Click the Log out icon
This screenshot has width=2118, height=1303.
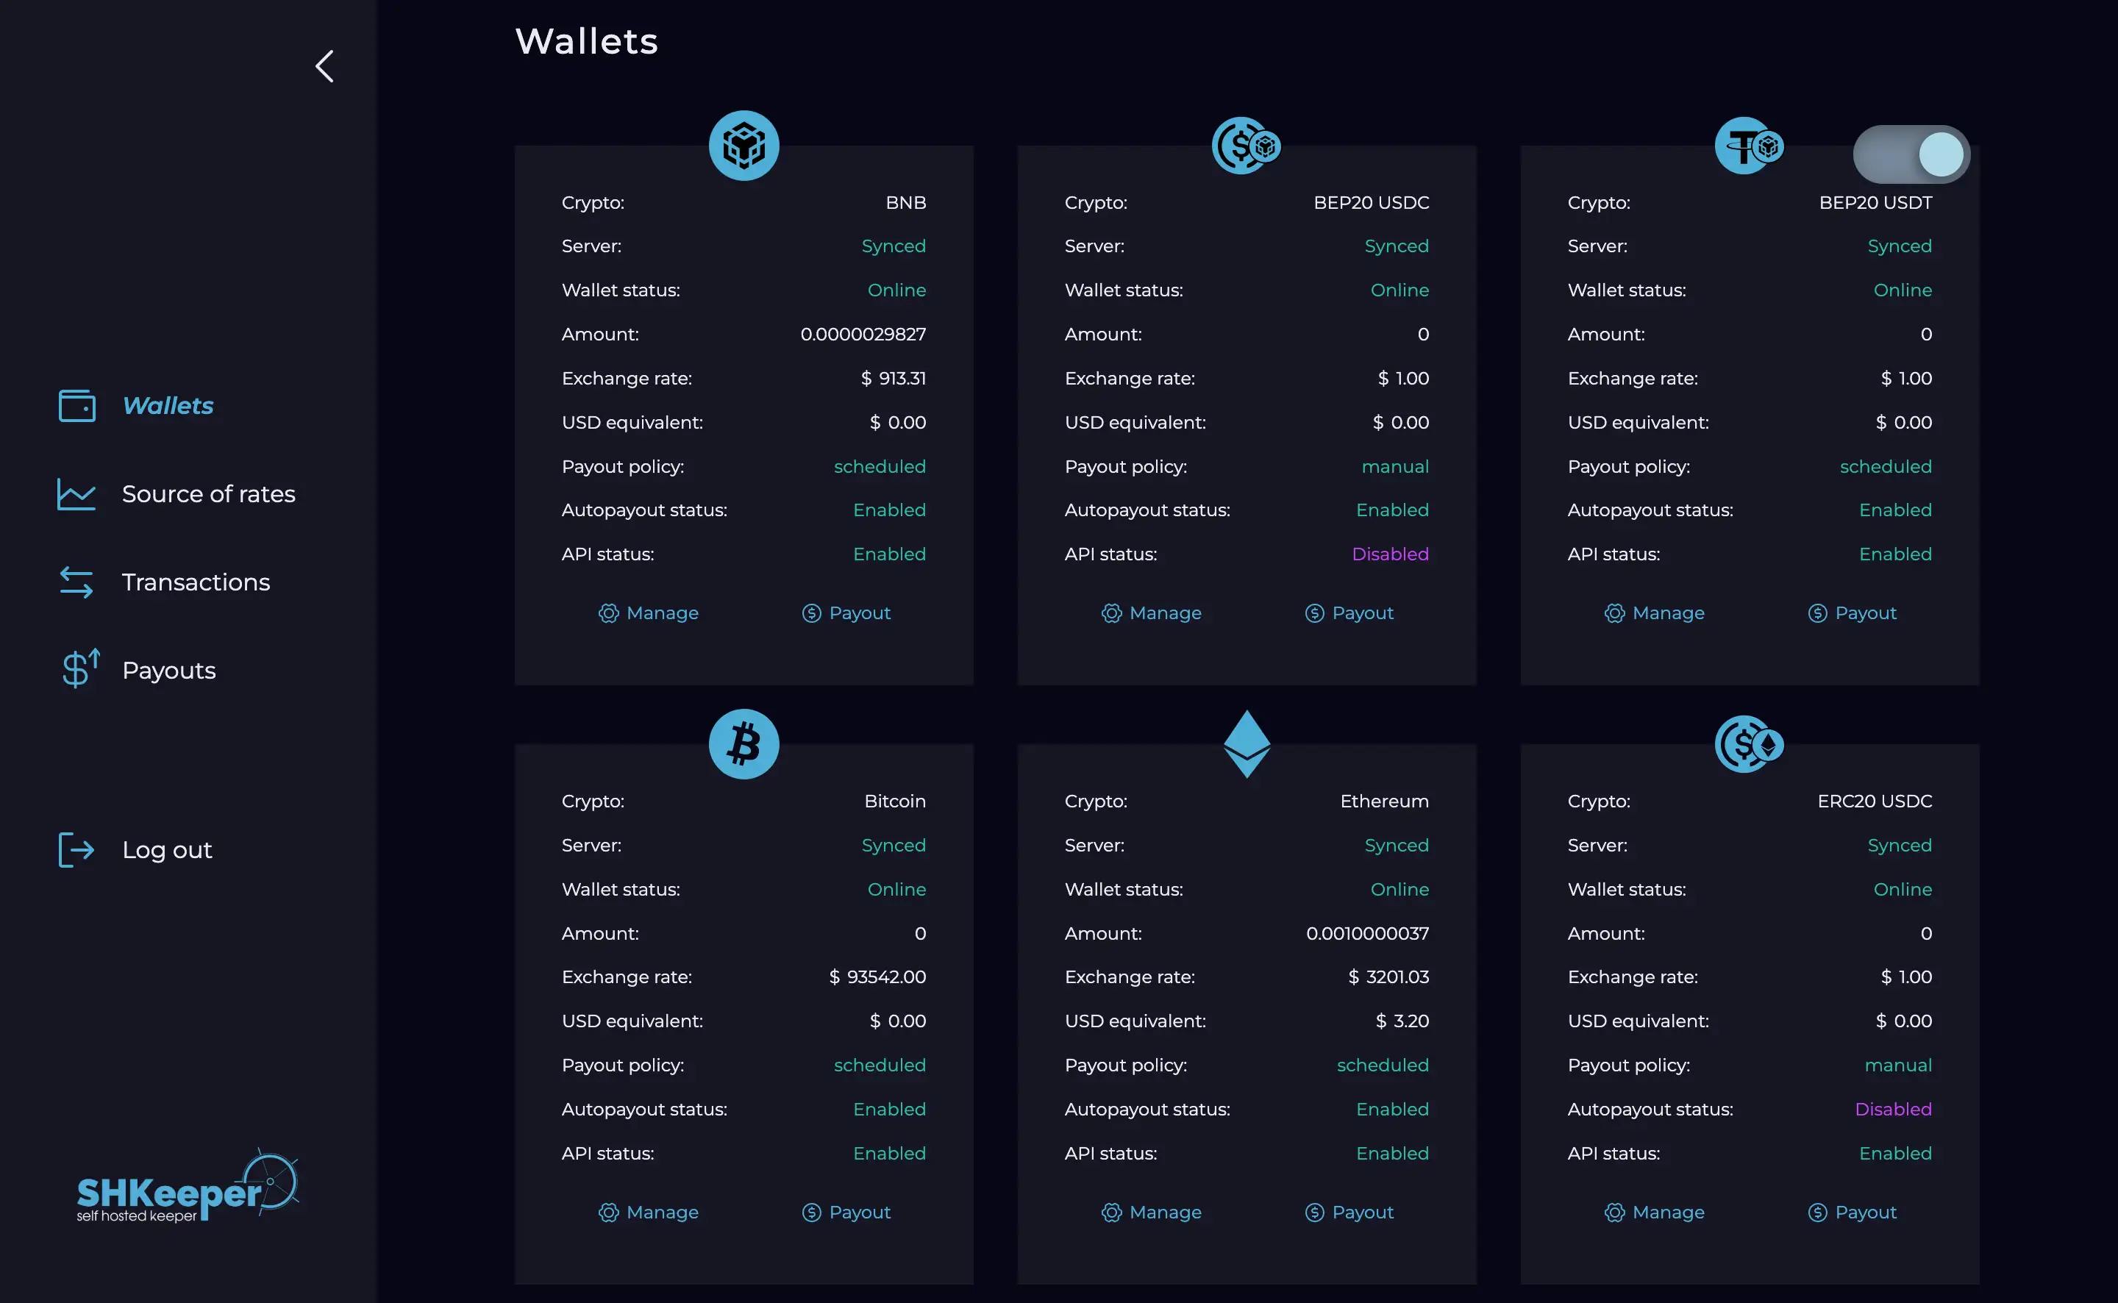click(76, 850)
